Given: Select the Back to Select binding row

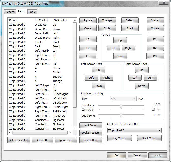Looking at the screenshot, I should pos(40,46).
